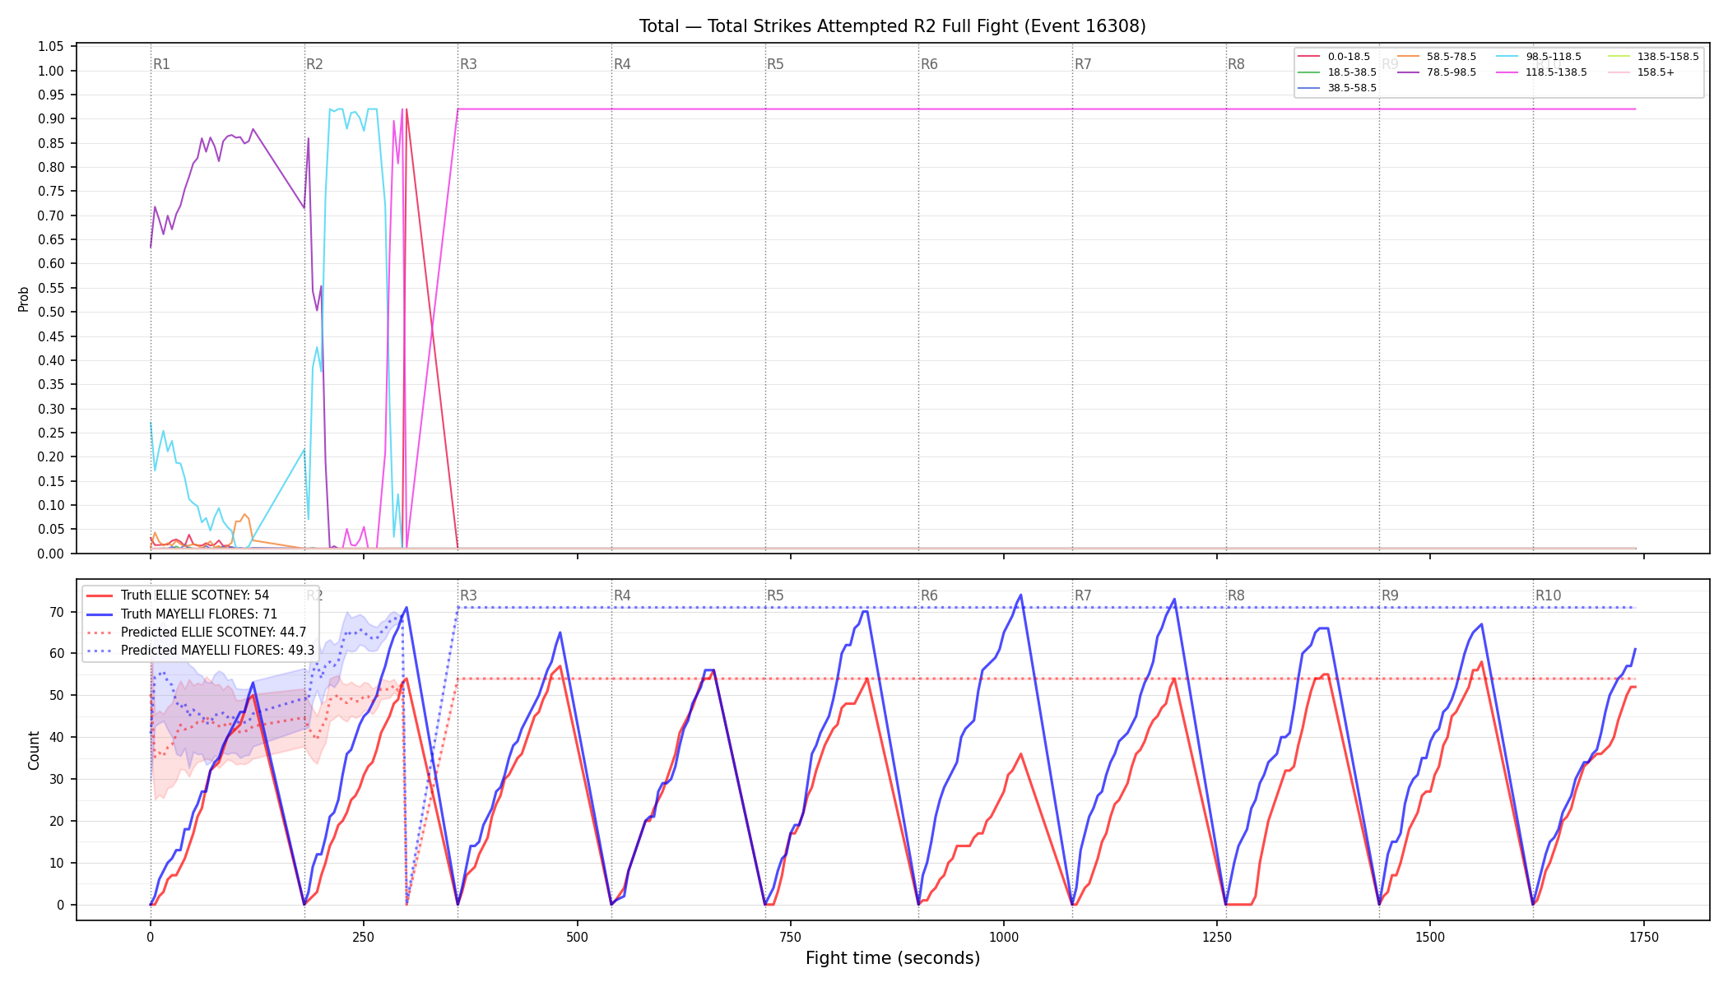Screen dimensions: 1728x987
Task: Click the 1000 tick on the time axis
Action: point(1004,937)
